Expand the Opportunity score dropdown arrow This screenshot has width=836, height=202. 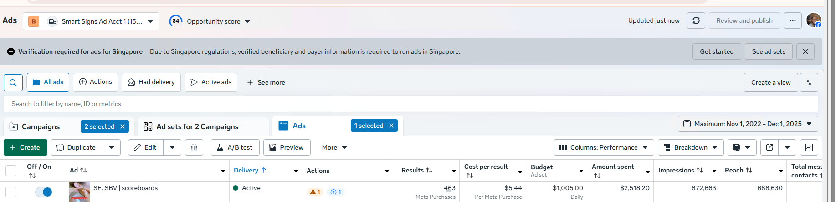(247, 21)
